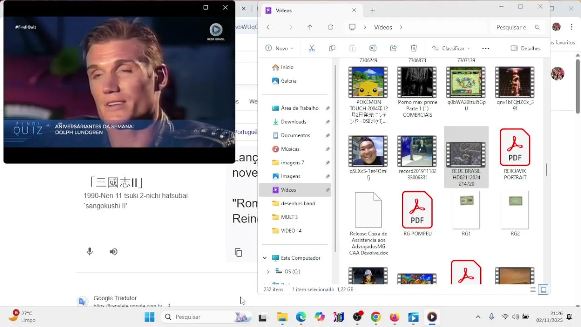Image resolution: width=581 pixels, height=327 pixels.
Task: Expand breadcrumb chevron before Vídeos
Action: (x=365, y=27)
